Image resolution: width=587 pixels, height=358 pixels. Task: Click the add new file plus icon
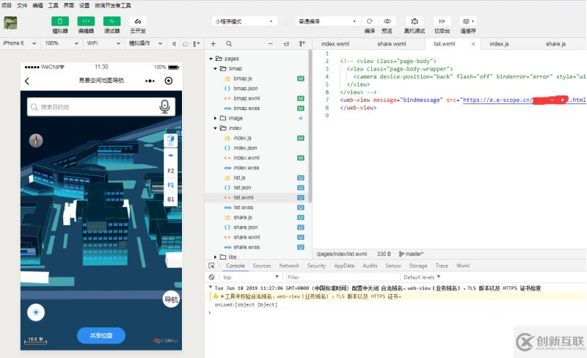click(x=213, y=44)
